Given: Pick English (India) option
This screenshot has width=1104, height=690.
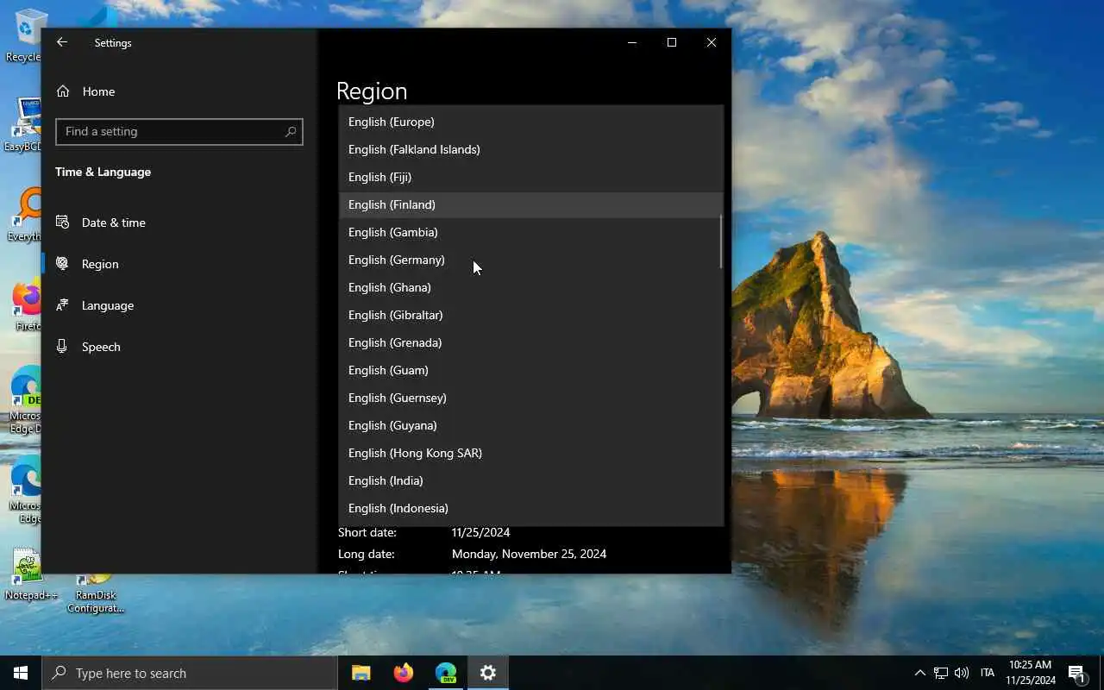Looking at the screenshot, I should point(530,480).
